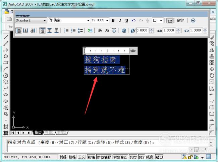Click the tracking value field

click(169, 30)
